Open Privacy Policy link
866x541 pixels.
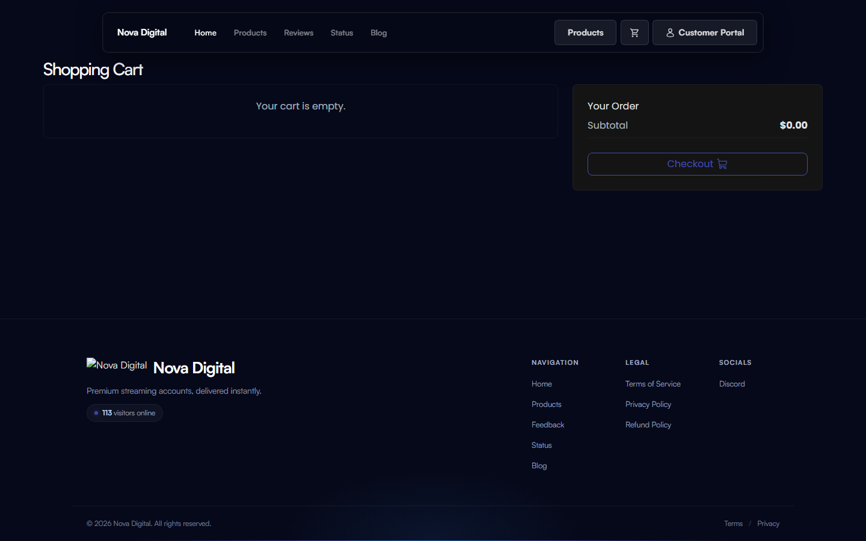[x=648, y=405]
